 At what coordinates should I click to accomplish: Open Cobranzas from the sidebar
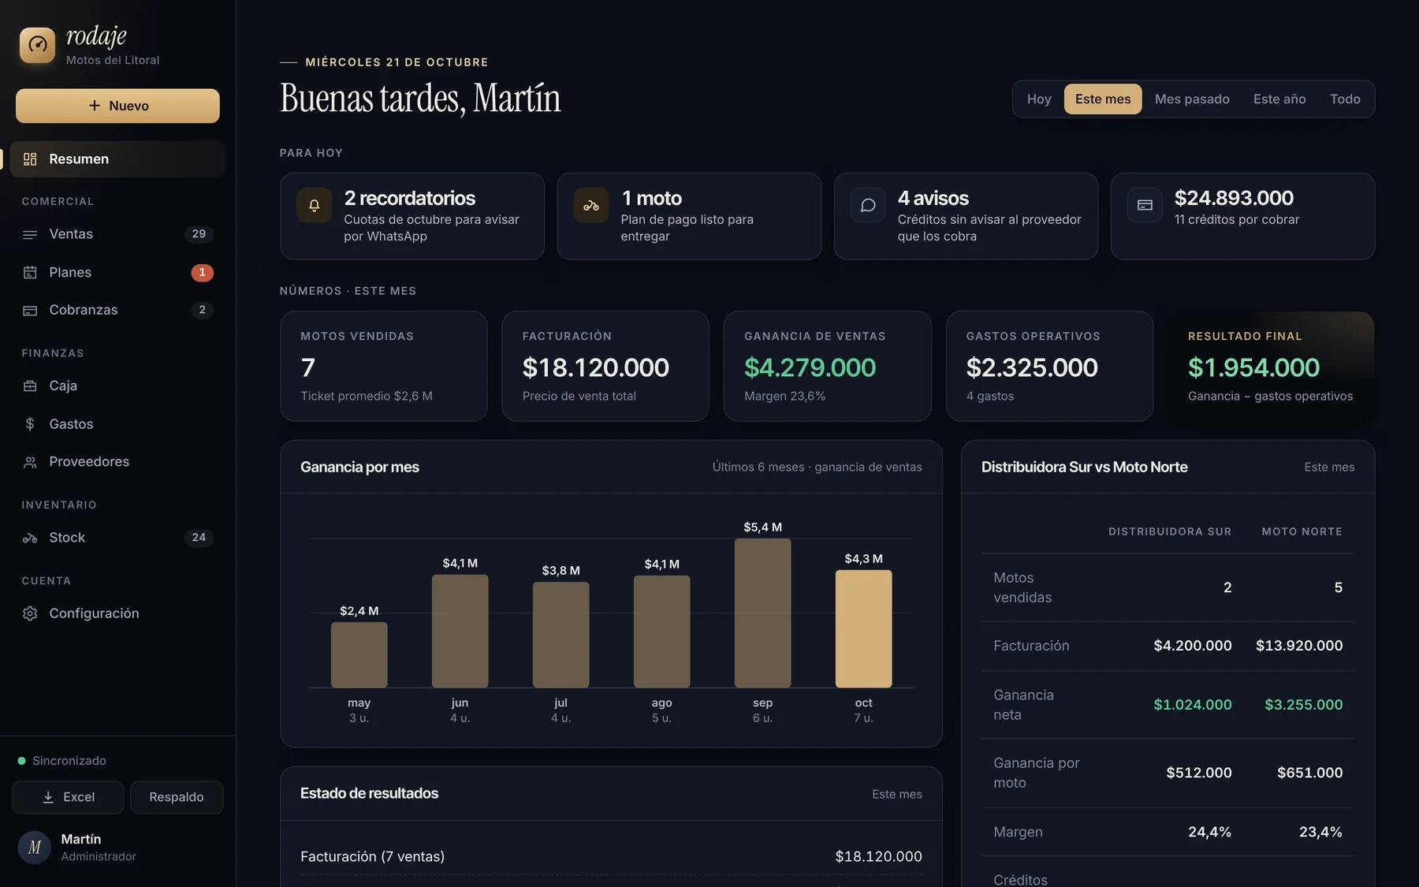pyautogui.click(x=117, y=310)
